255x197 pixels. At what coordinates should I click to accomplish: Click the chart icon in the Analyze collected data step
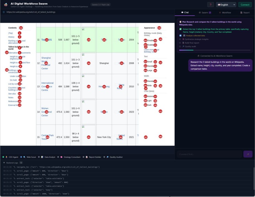(184, 35)
